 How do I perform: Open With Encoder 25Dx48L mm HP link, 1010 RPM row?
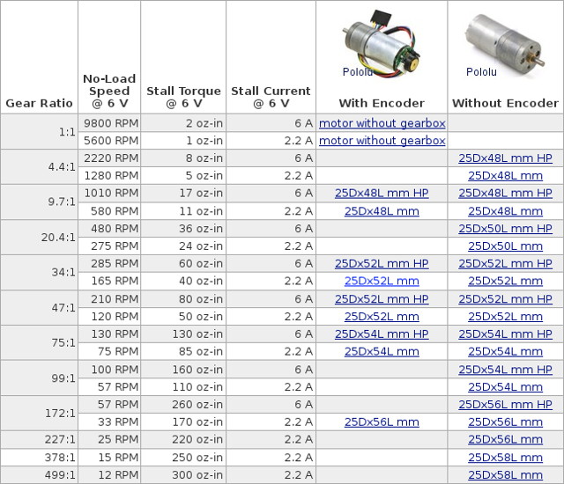pyautogui.click(x=382, y=194)
